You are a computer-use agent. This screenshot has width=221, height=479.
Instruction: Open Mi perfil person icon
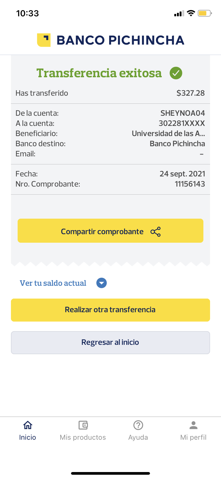[x=194, y=425]
